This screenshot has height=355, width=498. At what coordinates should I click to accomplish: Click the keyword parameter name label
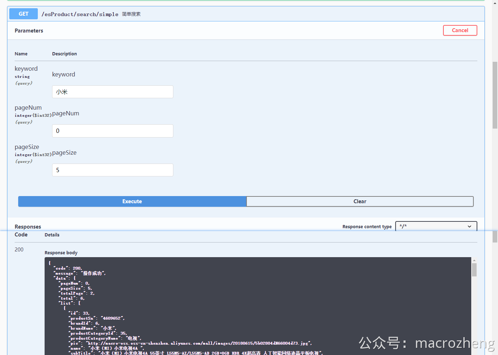tap(26, 69)
